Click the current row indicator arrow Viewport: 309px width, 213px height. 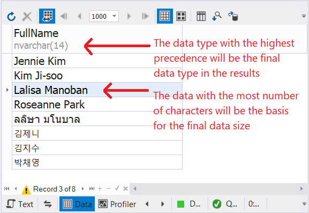[7, 90]
